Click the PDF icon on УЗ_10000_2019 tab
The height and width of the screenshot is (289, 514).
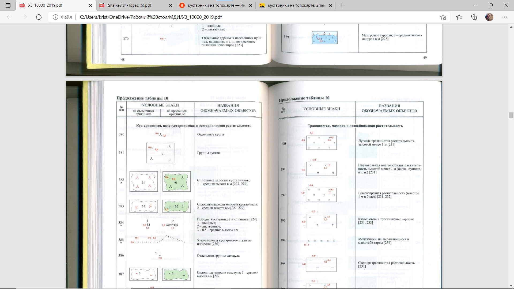tap(22, 5)
